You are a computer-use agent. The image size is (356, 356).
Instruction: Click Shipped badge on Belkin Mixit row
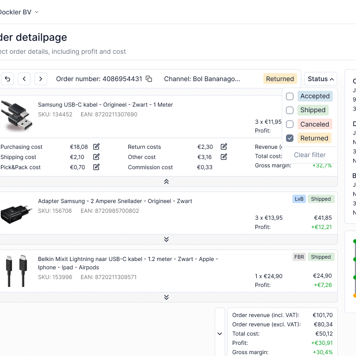tap(321, 257)
